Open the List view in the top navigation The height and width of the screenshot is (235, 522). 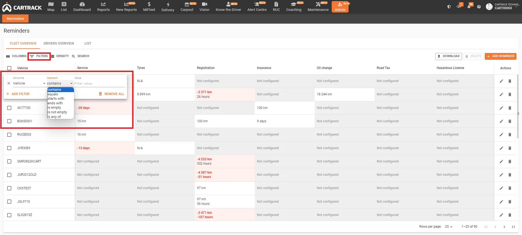click(64, 7)
